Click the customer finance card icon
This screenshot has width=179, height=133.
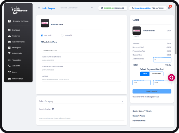tap(9, 42)
